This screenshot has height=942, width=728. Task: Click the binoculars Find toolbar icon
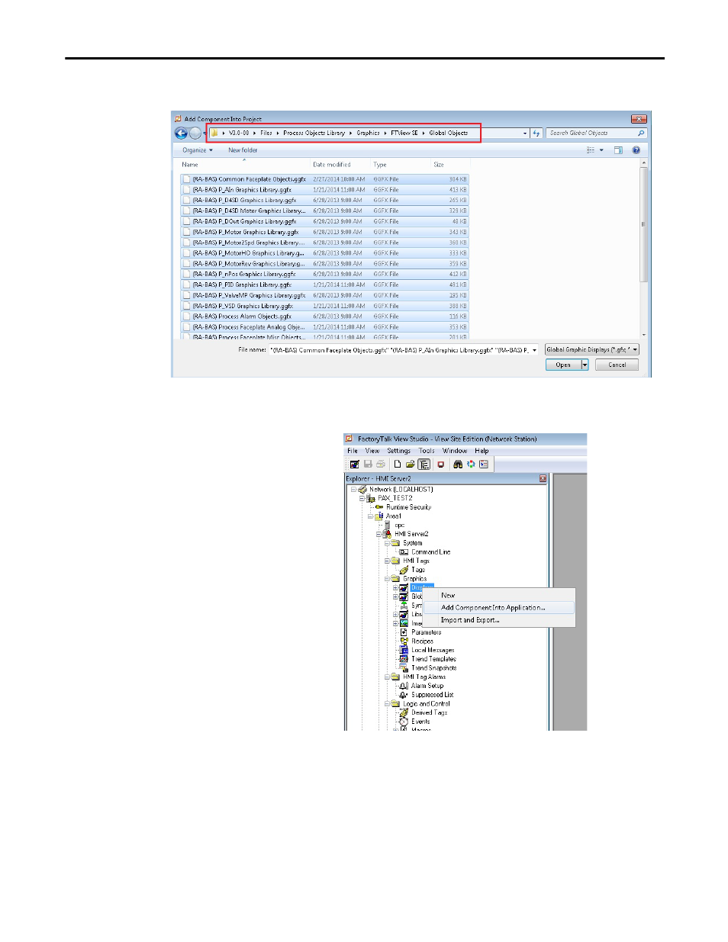point(458,465)
